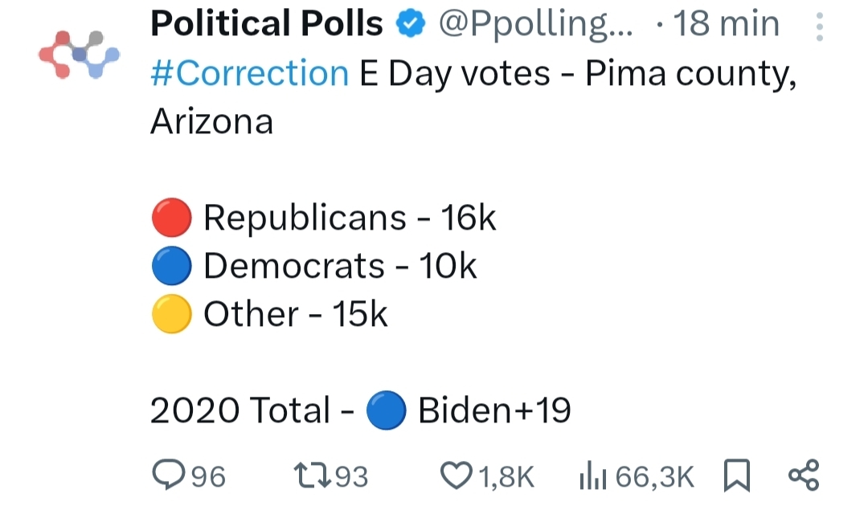Open the @Ppolling handle link
This screenshot has width=868, height=506.
click(535, 26)
